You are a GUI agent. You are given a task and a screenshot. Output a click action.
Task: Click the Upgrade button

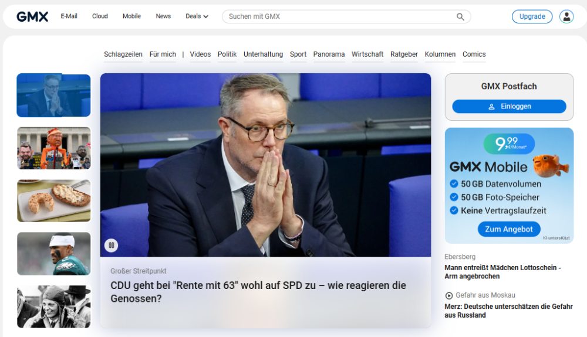(x=532, y=16)
